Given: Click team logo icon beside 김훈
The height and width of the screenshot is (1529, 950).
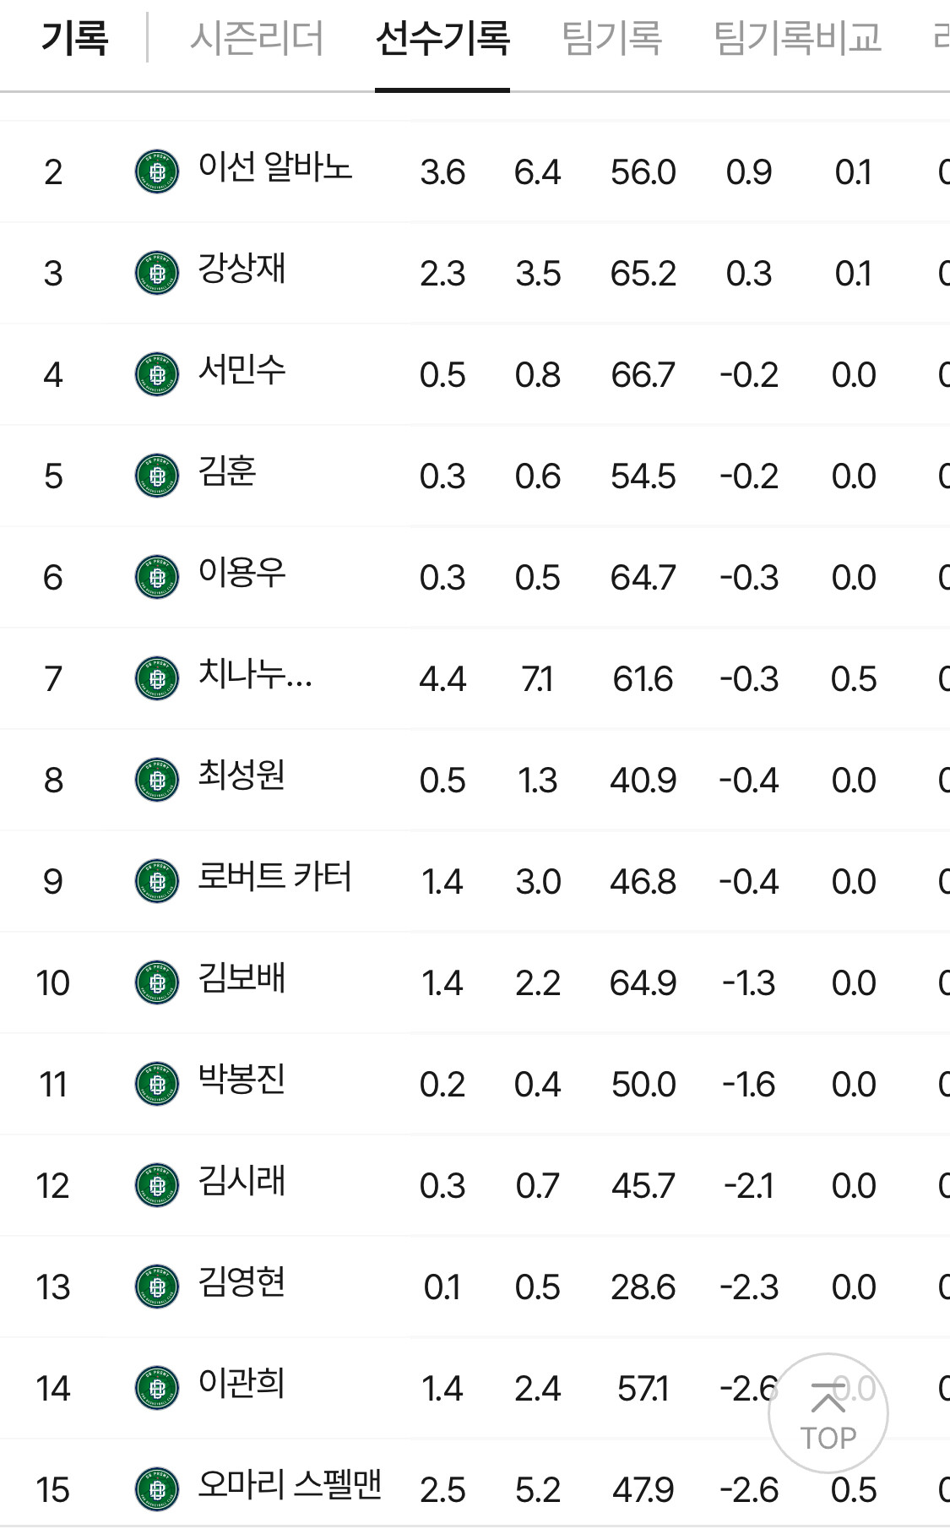Looking at the screenshot, I should tap(157, 476).
